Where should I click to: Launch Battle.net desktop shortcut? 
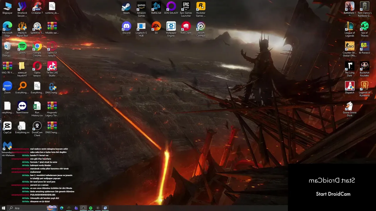click(156, 8)
